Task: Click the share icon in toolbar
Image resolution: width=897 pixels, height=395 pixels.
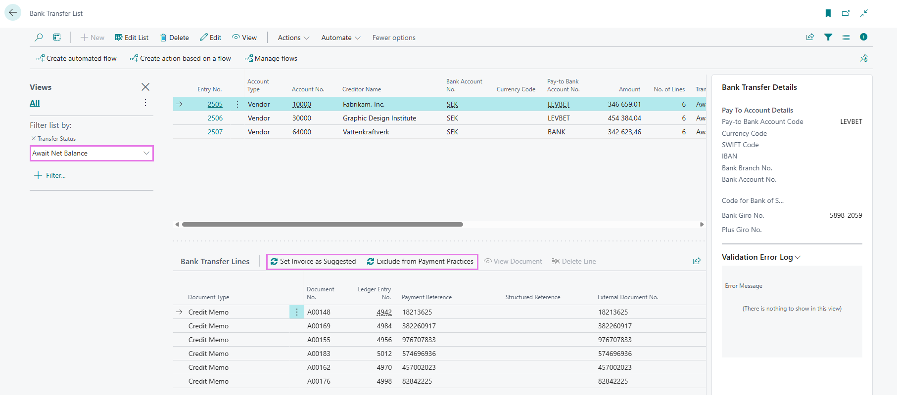Action: [810, 37]
